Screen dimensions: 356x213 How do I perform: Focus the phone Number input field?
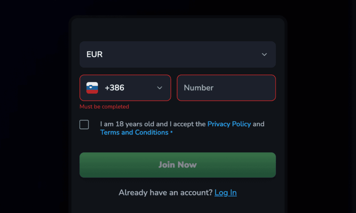226,88
